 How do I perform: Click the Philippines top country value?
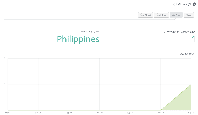78,39
